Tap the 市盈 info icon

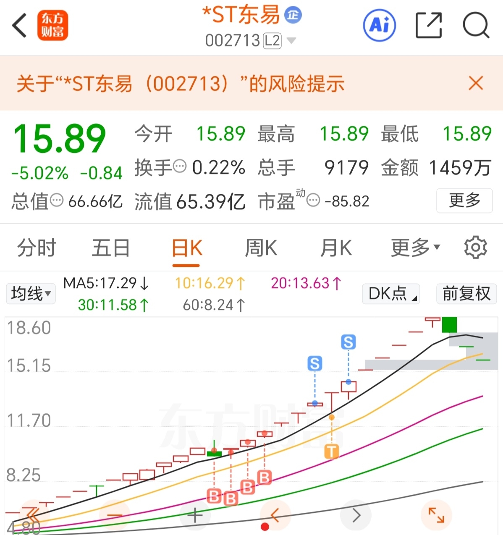click(x=313, y=201)
